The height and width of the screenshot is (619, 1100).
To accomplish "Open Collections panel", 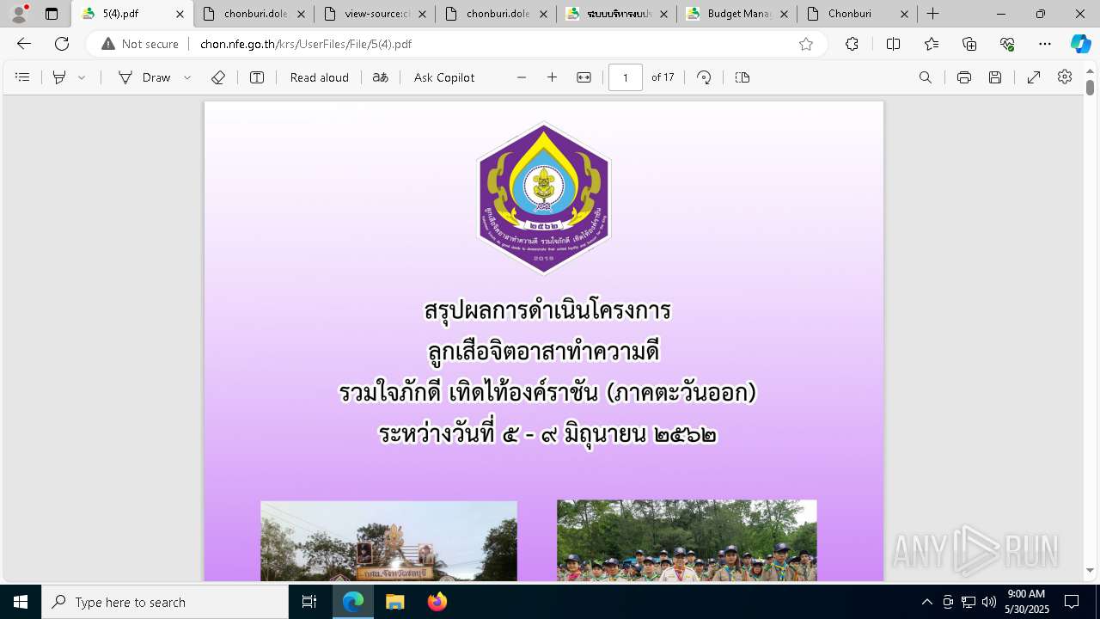I will [x=969, y=44].
